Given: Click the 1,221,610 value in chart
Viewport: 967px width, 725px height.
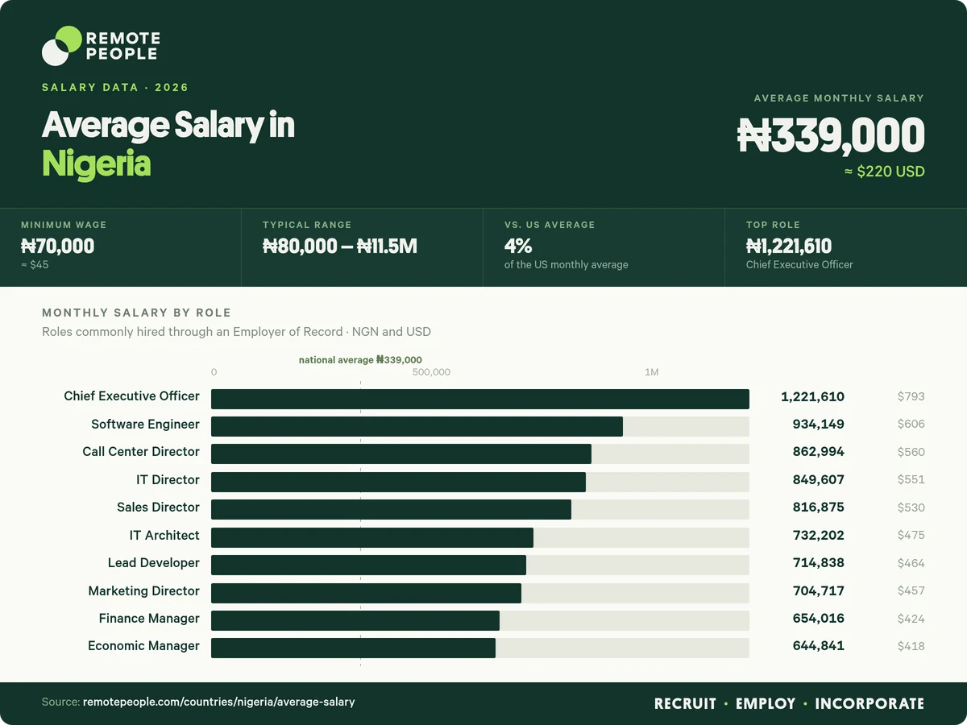Looking at the screenshot, I should 812,396.
